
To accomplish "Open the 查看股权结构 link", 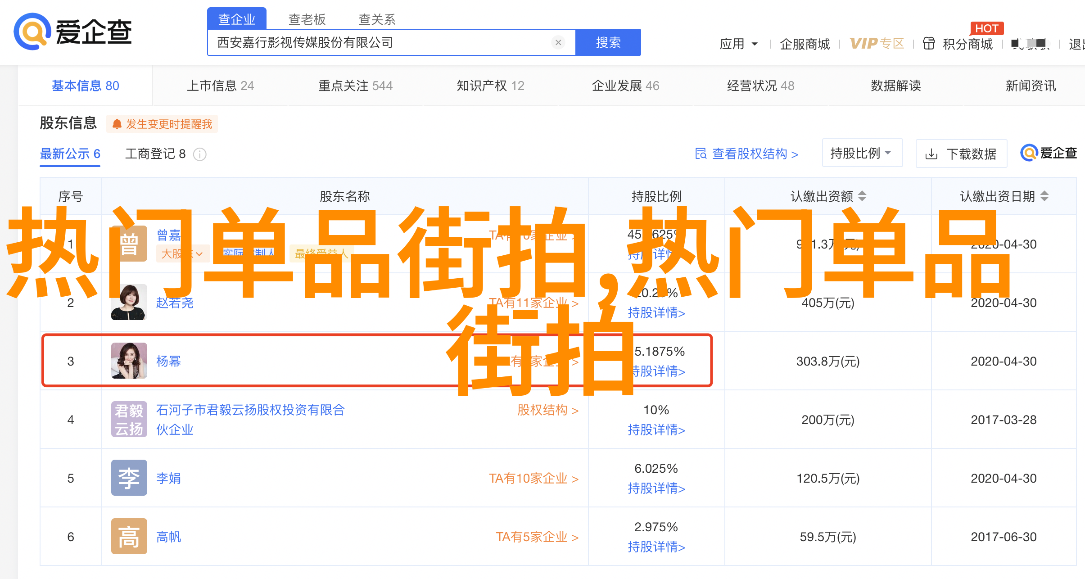I will click(x=747, y=154).
